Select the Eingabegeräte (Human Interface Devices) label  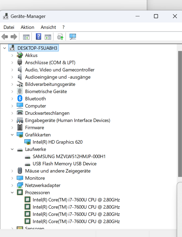[68, 120]
